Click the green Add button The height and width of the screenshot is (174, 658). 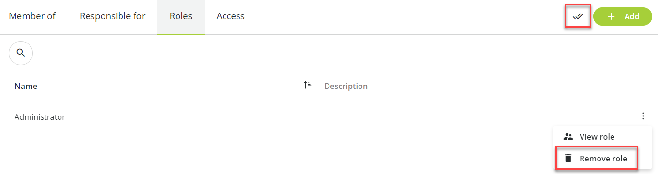point(623,16)
